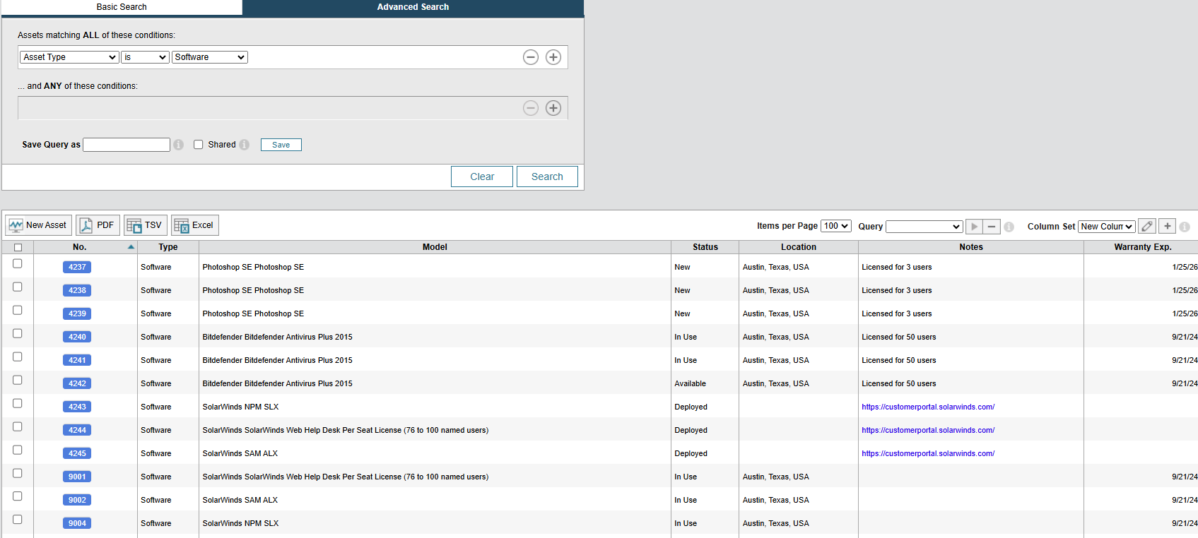This screenshot has height=538, width=1198.
Task: Open asset number 4242 badge
Action: 77,383
